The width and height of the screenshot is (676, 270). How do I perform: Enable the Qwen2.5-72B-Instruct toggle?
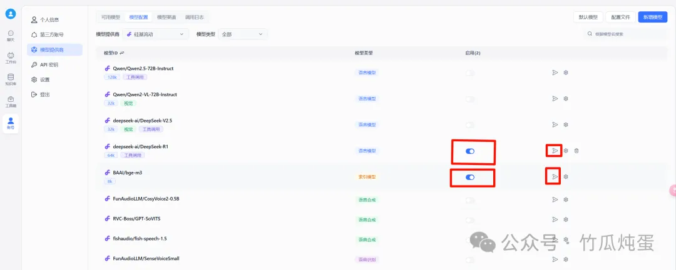[x=470, y=73]
